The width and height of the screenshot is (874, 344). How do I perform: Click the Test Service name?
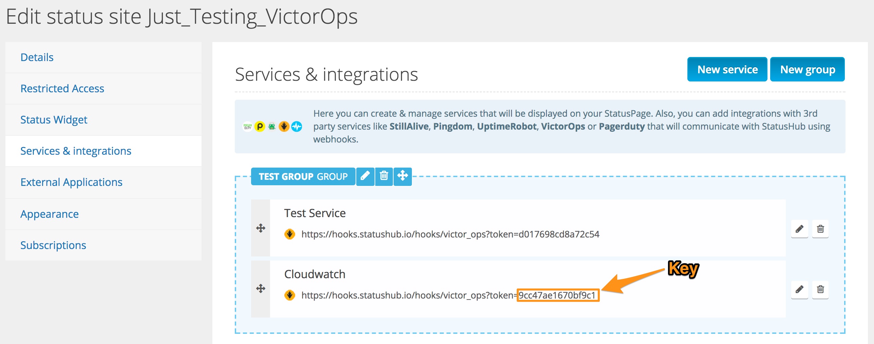[x=315, y=213]
